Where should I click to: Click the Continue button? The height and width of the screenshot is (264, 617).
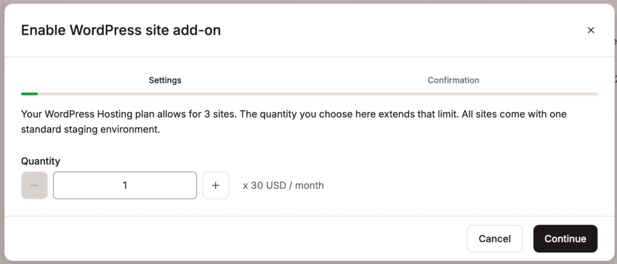point(565,239)
